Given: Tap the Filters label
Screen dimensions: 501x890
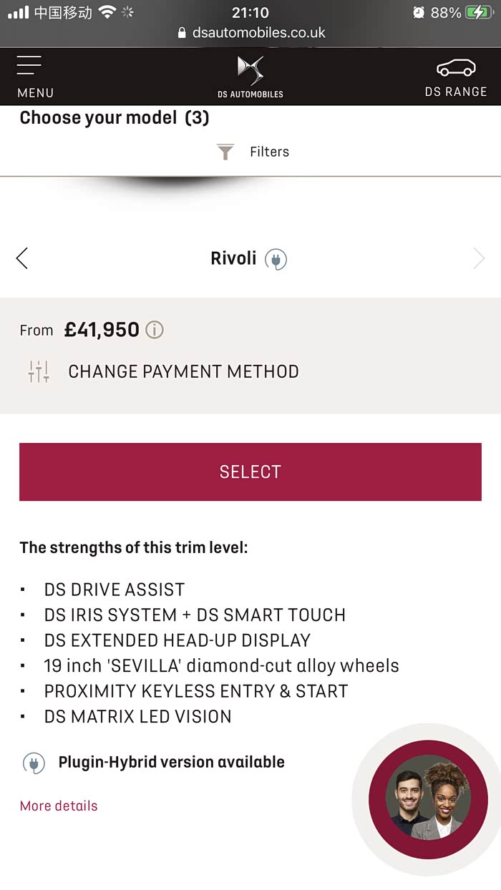Looking at the screenshot, I should pyautogui.click(x=269, y=152).
